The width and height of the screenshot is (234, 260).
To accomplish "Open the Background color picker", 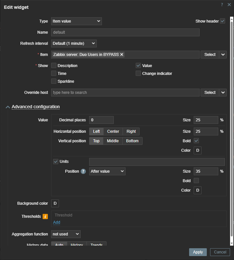I will point(55,203).
